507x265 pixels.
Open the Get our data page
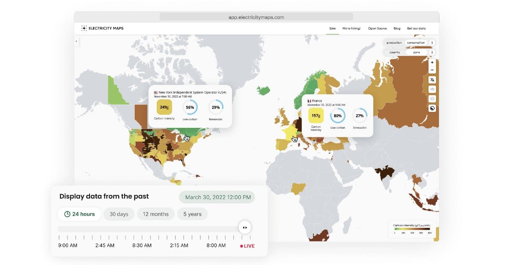pyautogui.click(x=416, y=28)
